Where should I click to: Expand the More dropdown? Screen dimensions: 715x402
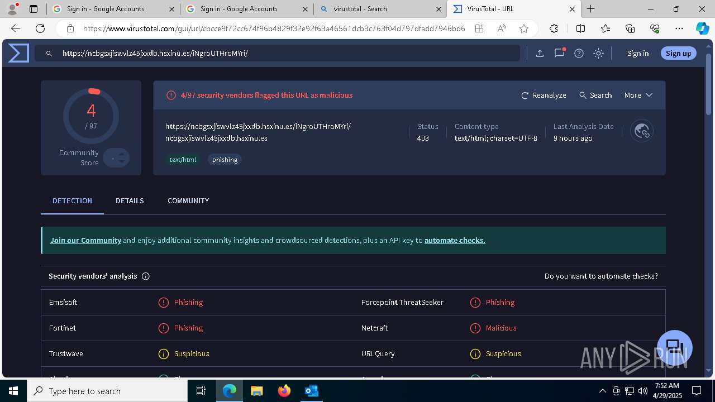pos(638,95)
